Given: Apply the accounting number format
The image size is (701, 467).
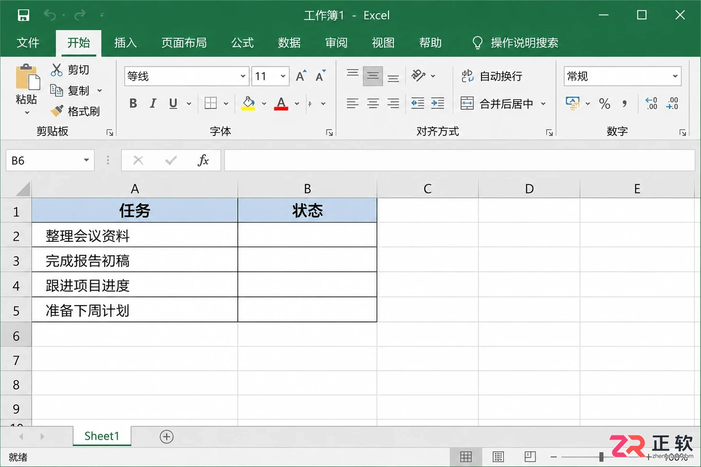Looking at the screenshot, I should (572, 103).
